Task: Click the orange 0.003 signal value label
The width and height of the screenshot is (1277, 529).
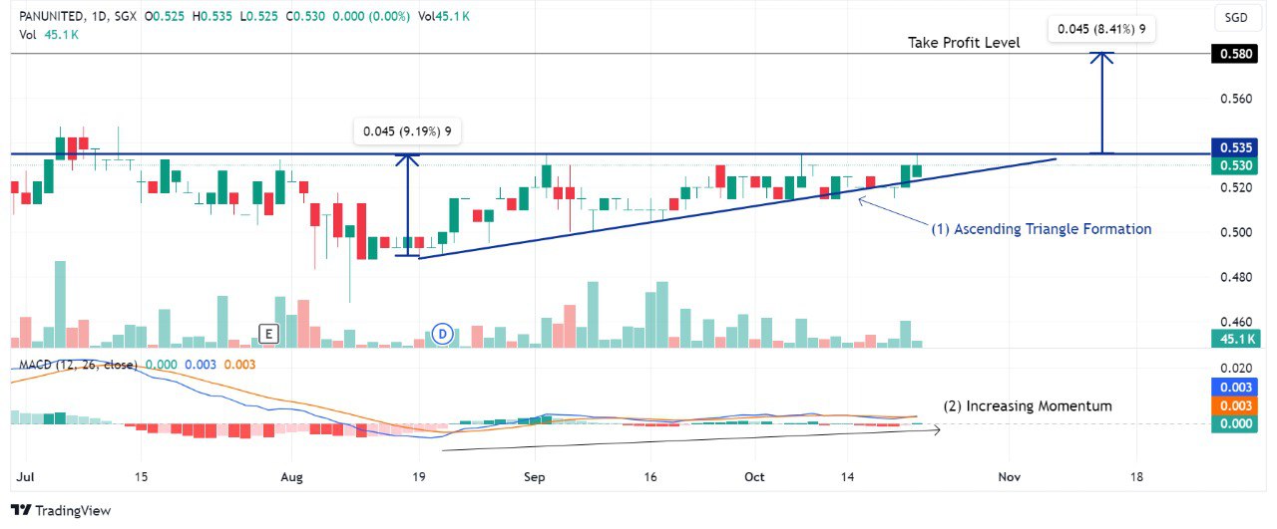Action: pyautogui.click(x=1231, y=405)
